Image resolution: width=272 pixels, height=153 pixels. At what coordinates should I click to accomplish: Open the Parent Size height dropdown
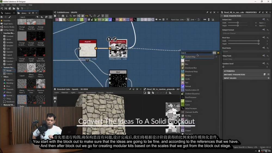[x=193, y=20]
